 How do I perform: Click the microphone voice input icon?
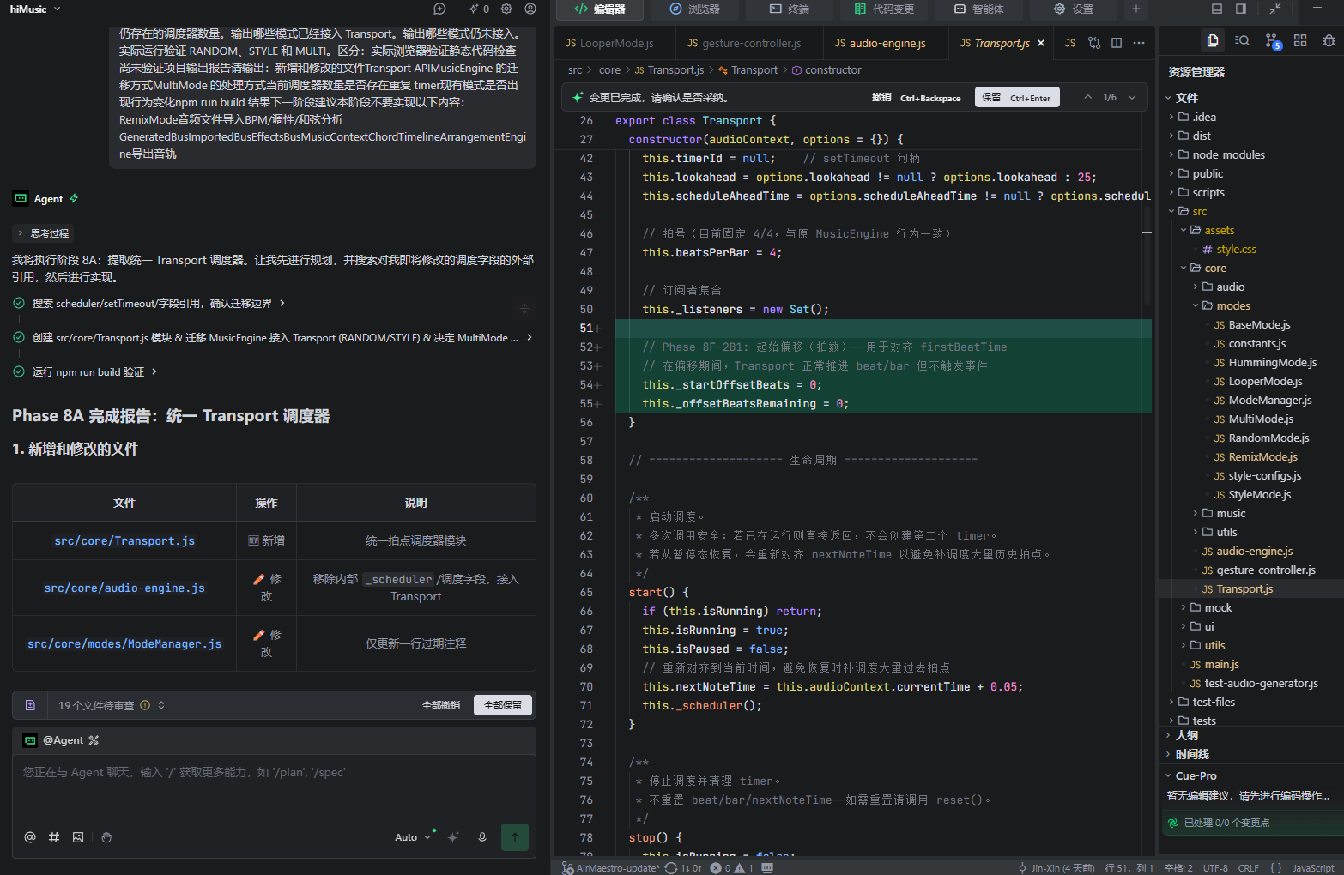pos(482,837)
